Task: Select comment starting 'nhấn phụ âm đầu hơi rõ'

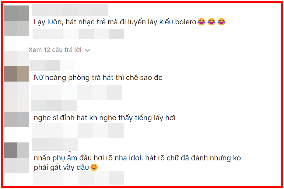Action: 137,163
